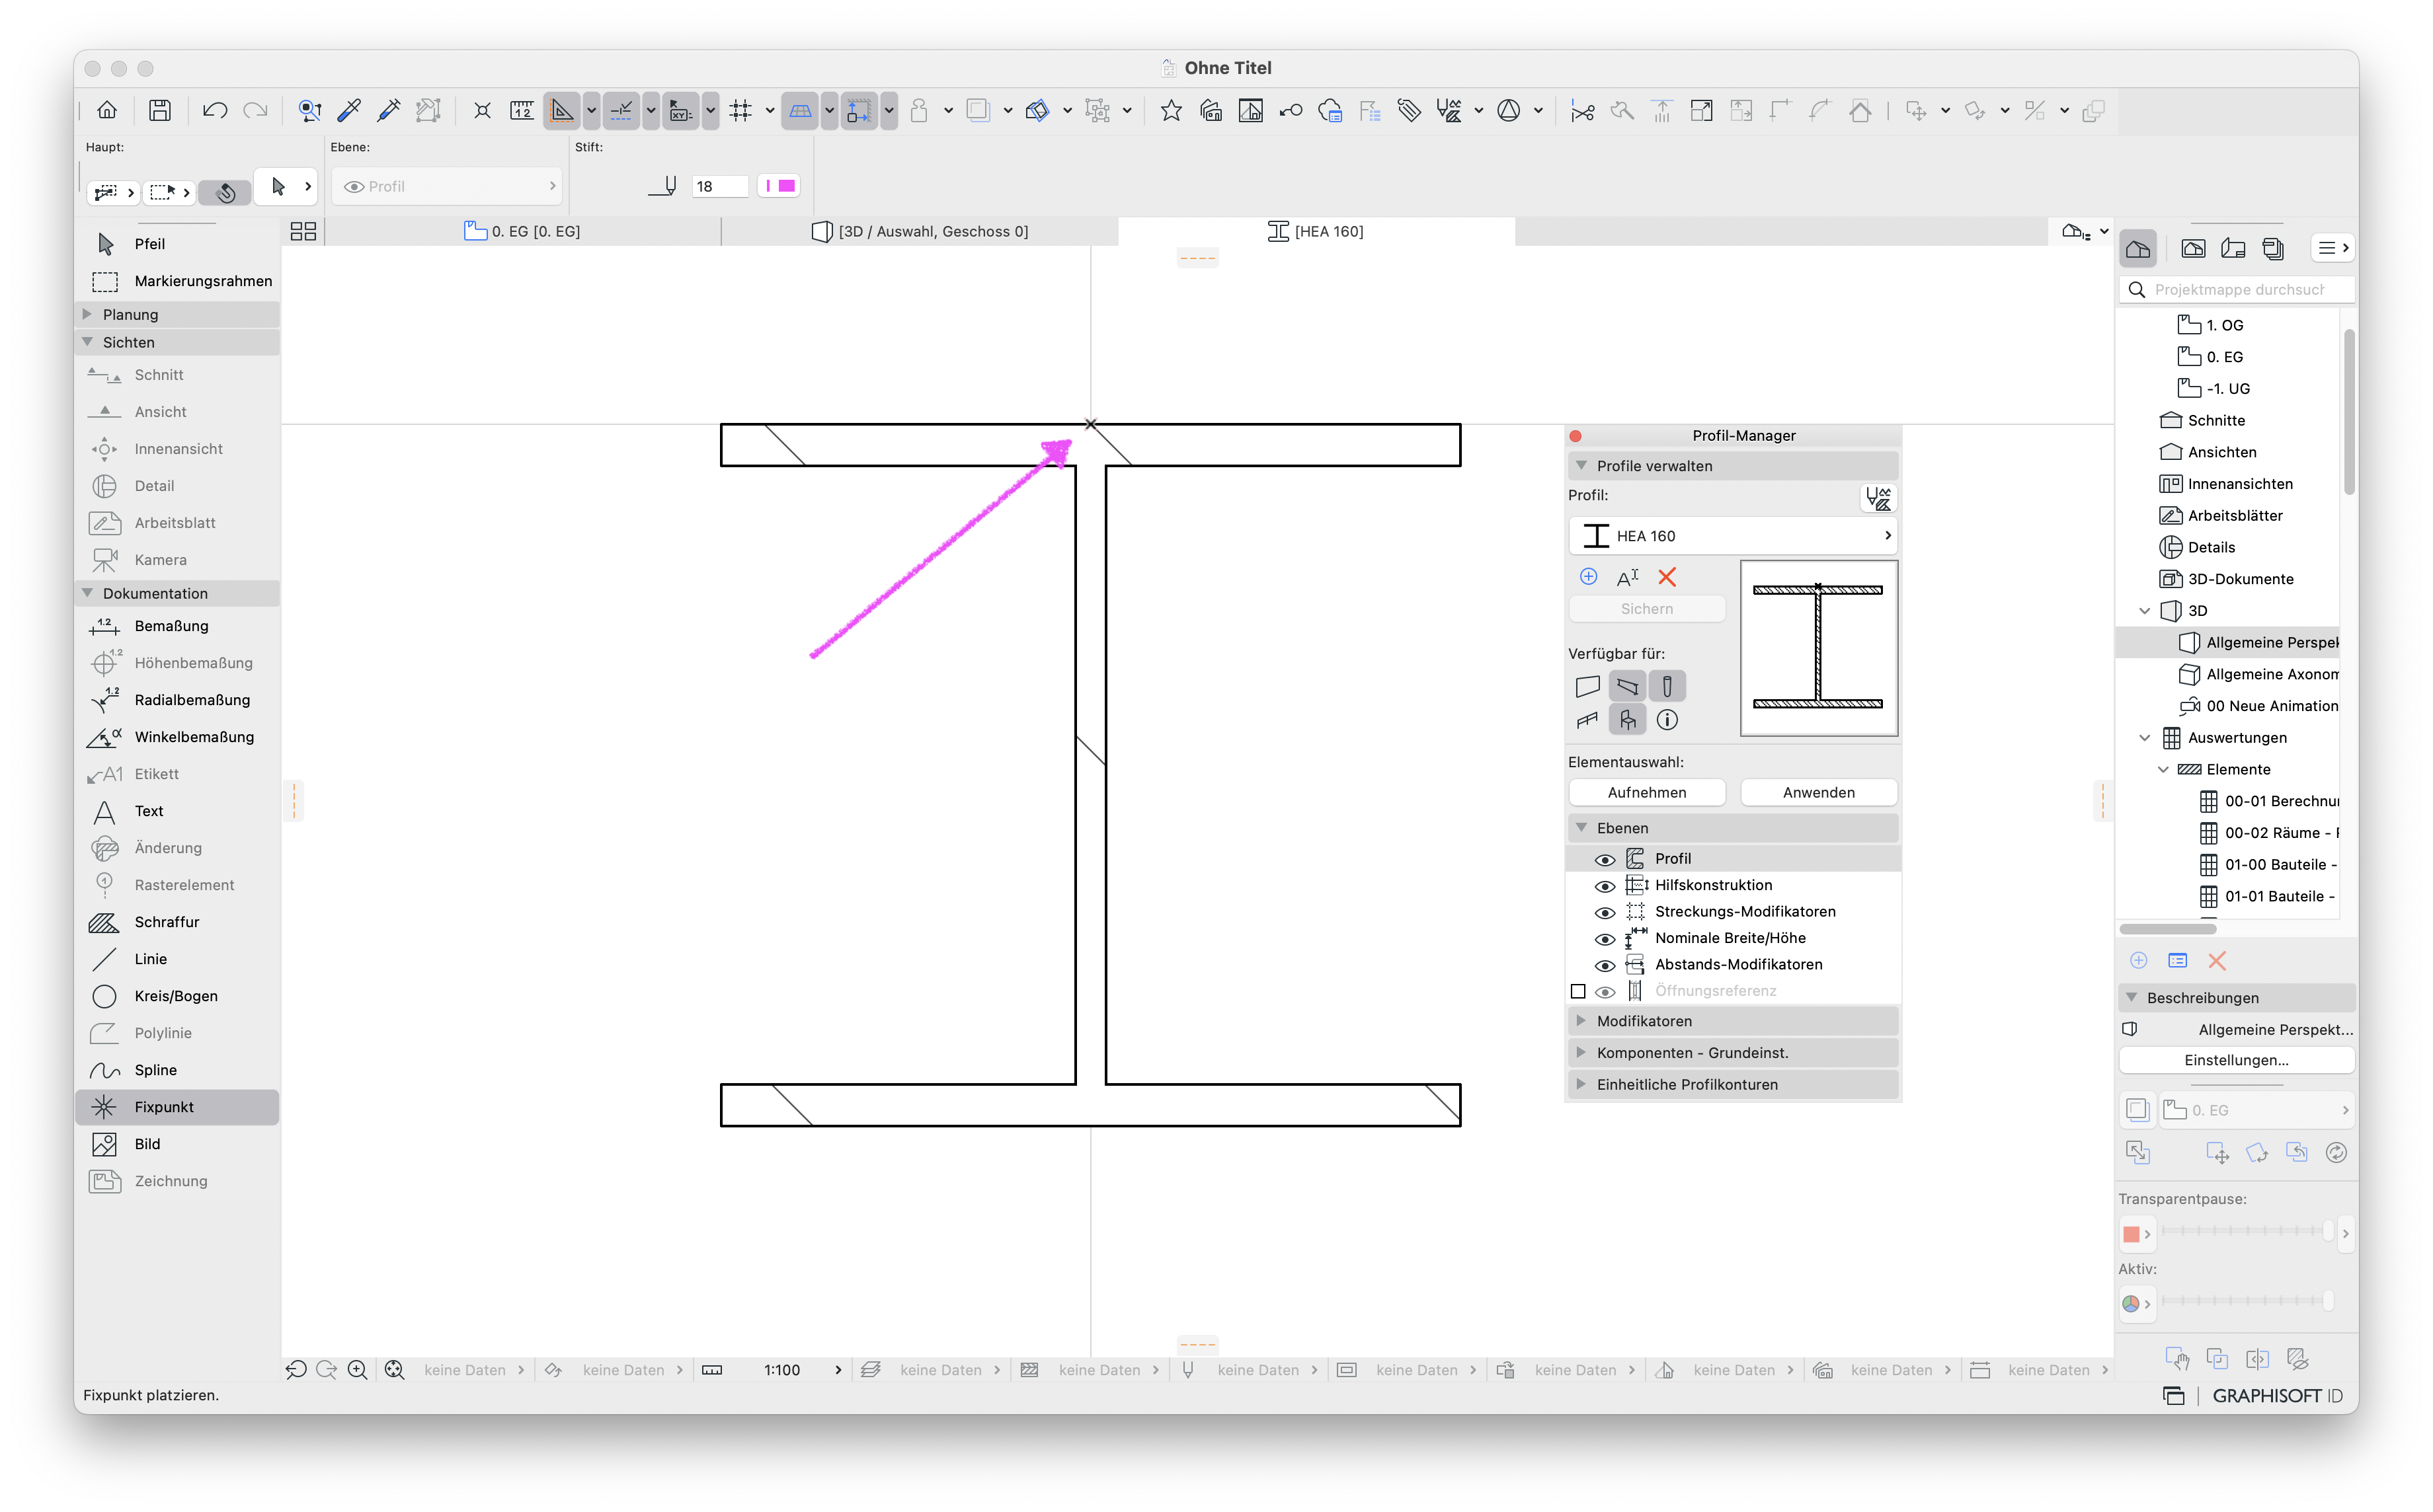Viewport: 2433px width, 1512px height.
Task: Switch to the HEA 160 tab
Action: (1316, 231)
